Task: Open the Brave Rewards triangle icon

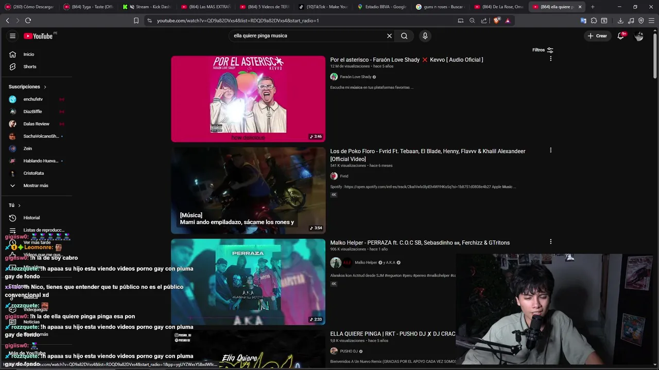Action: pyautogui.click(x=508, y=21)
